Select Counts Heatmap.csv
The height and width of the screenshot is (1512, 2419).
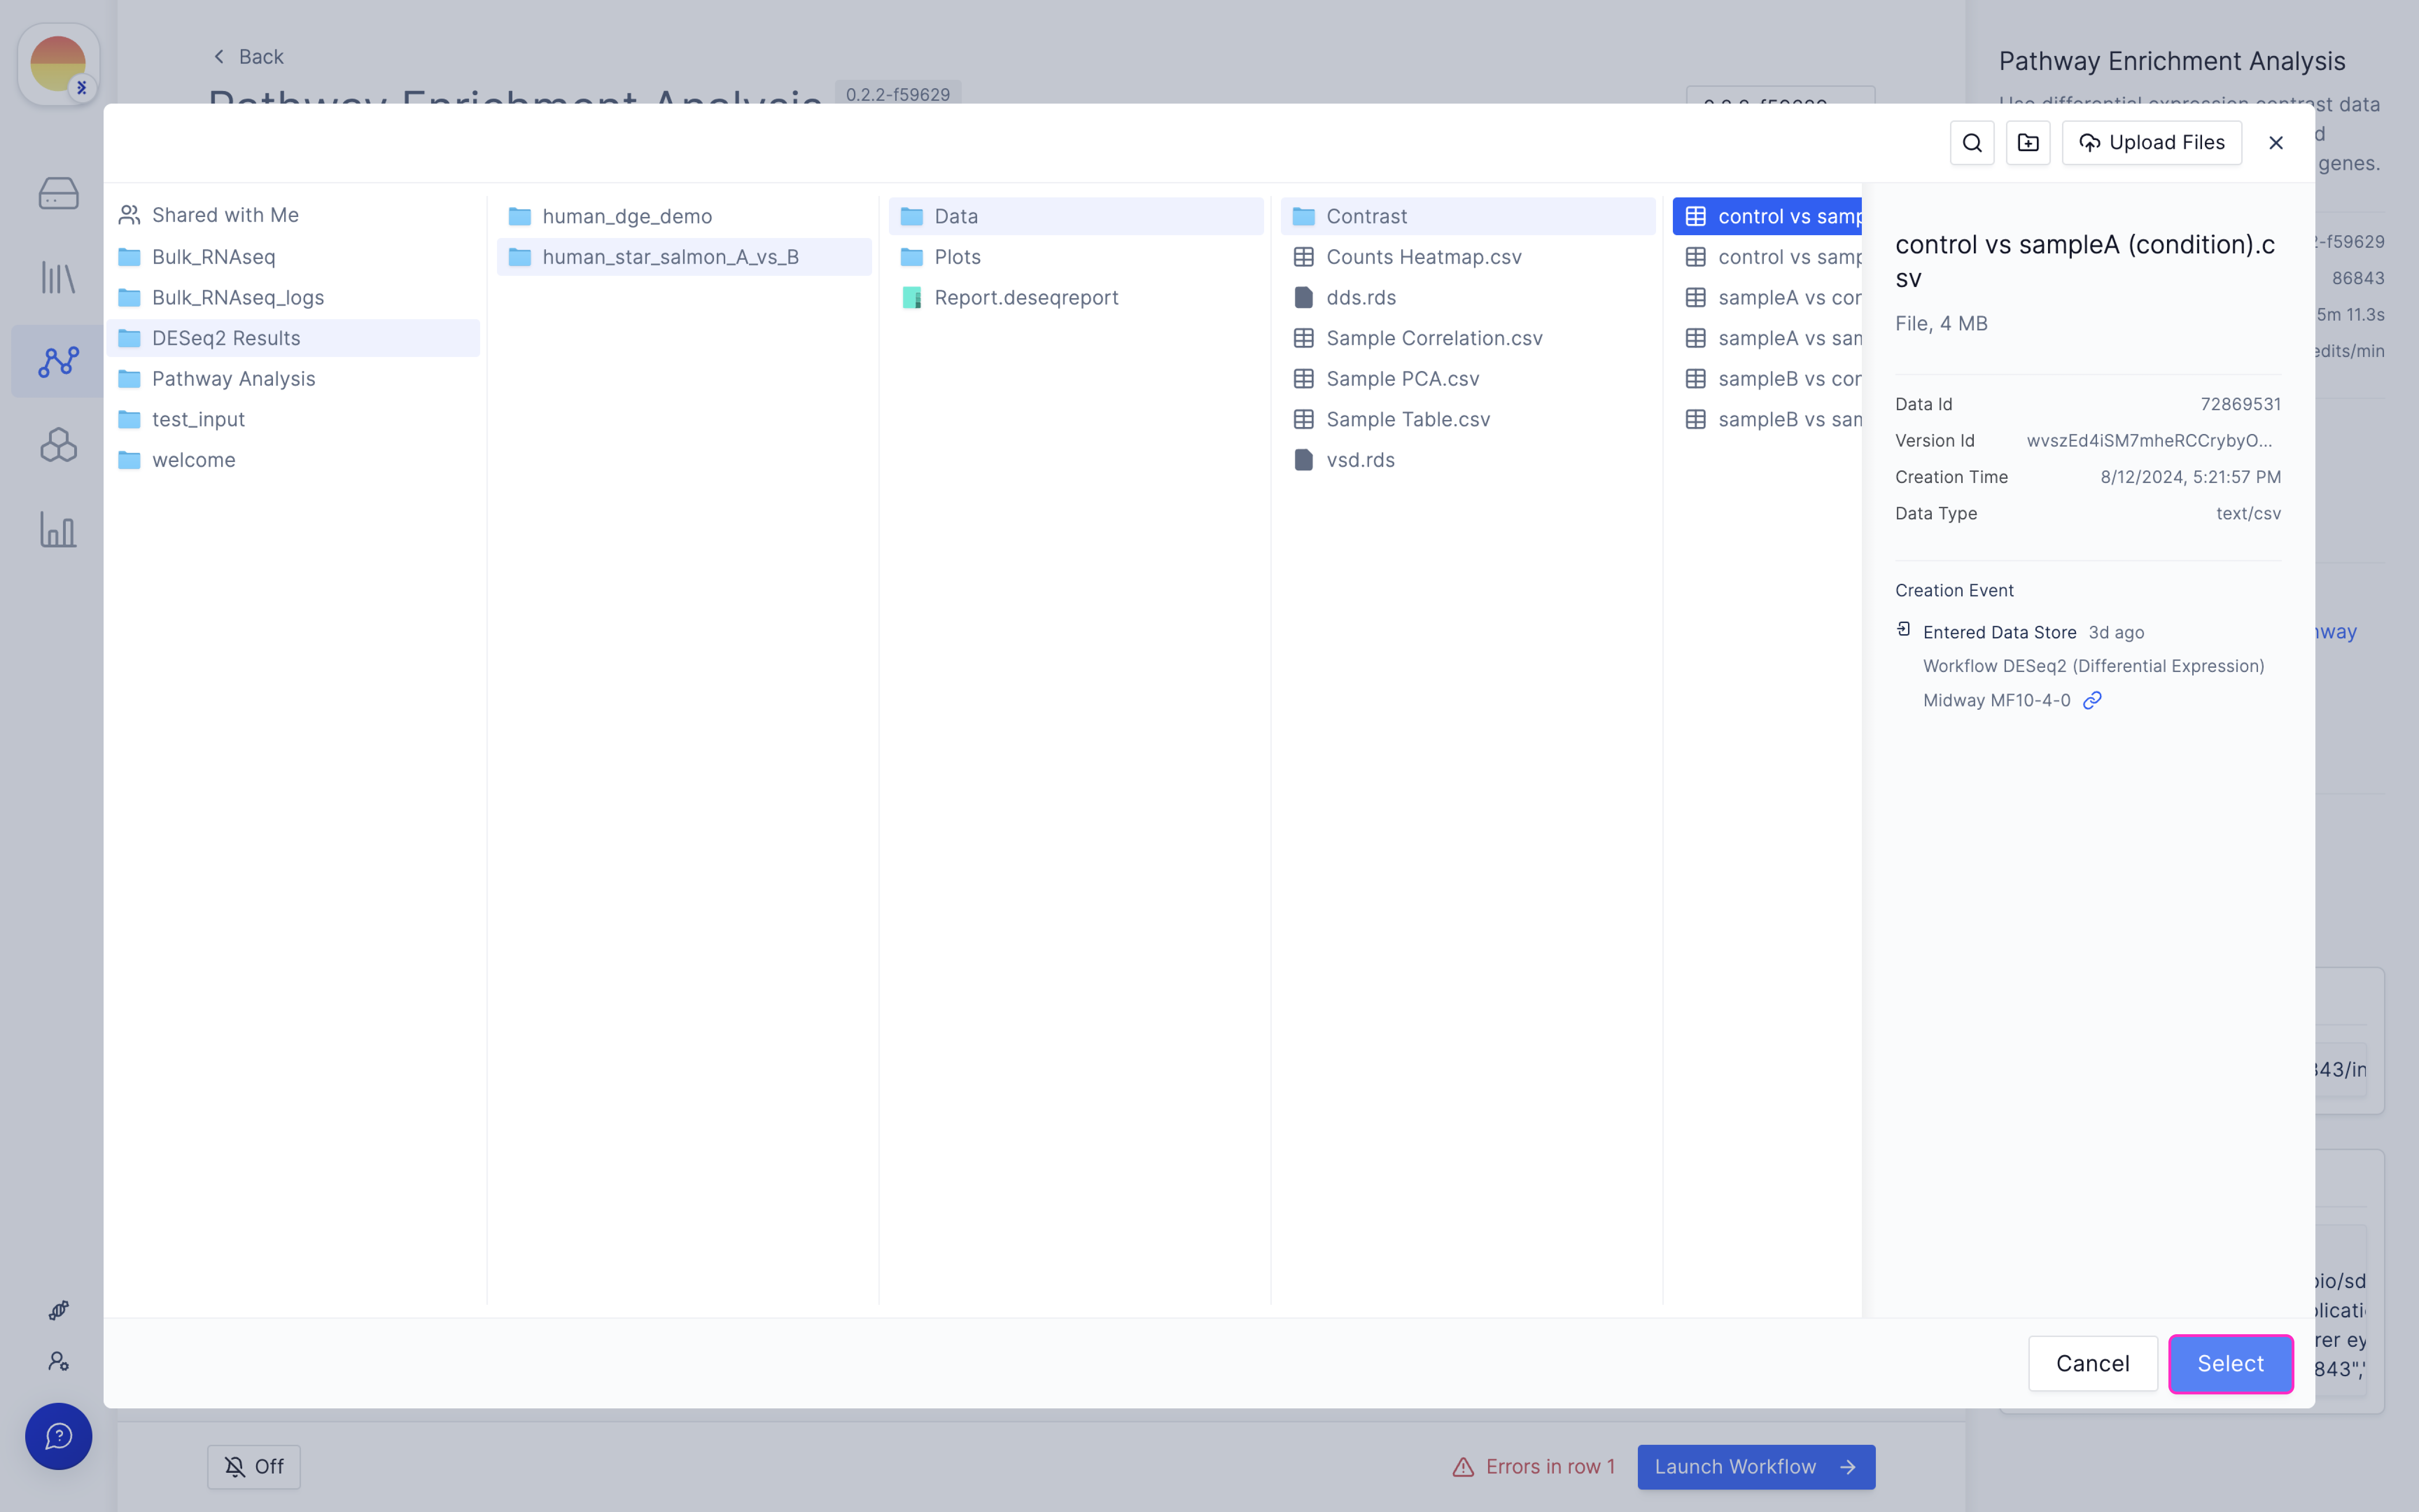[x=1468, y=257]
